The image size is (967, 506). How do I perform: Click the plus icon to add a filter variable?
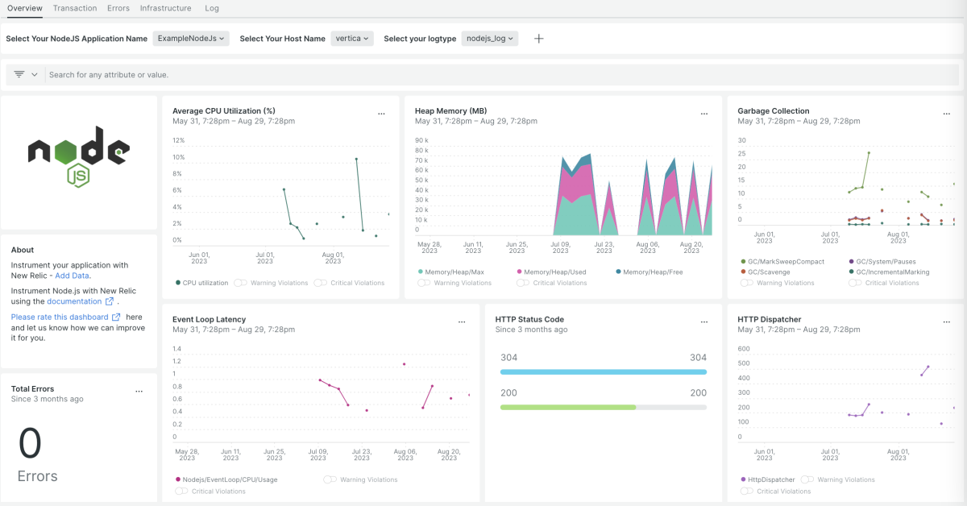click(539, 39)
